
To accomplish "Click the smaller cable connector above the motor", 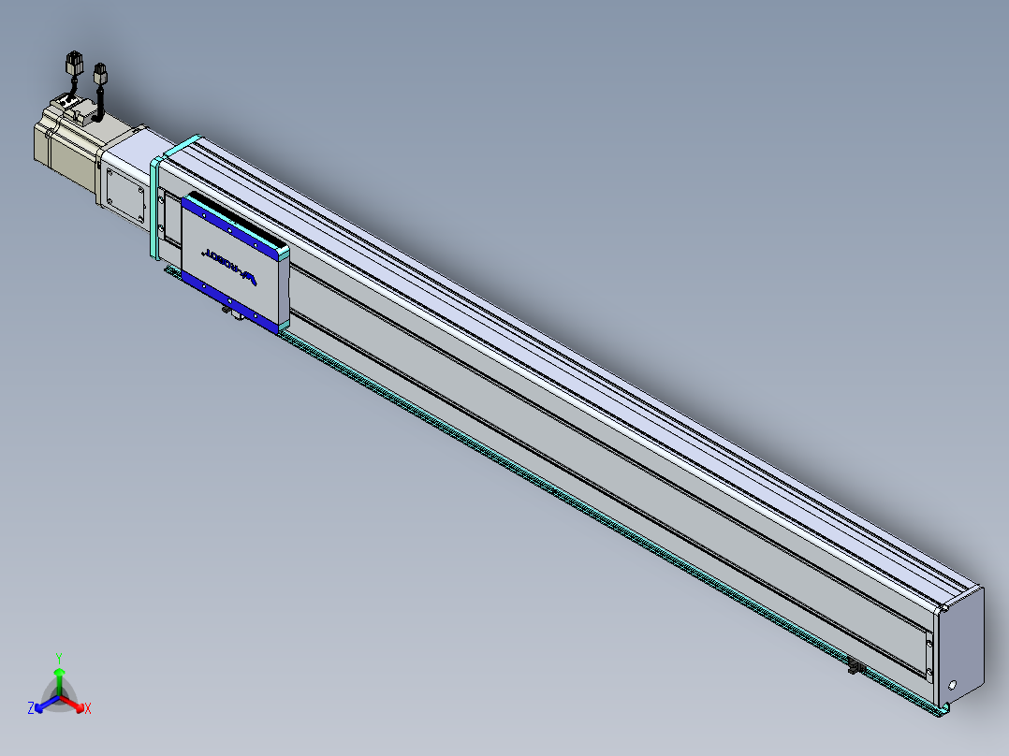I will tap(100, 73).
